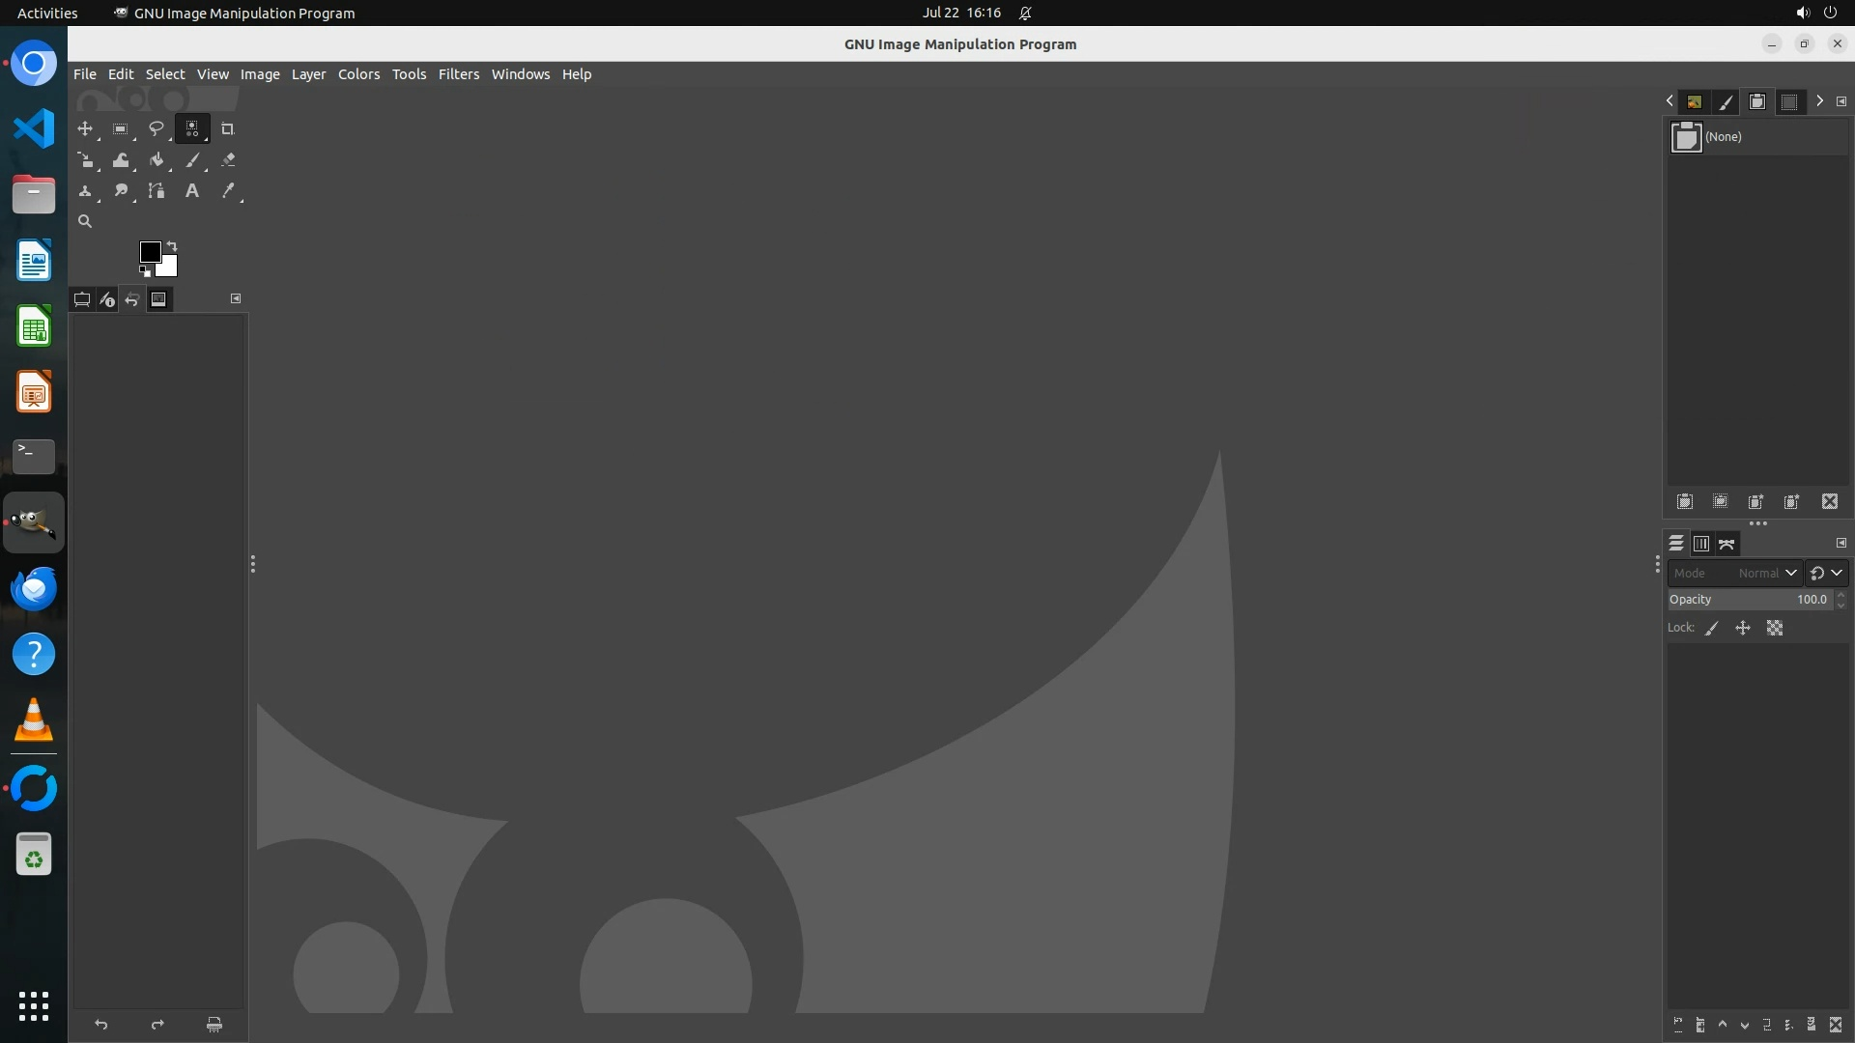
Task: Select the Zoom magnifier tool
Action: coord(85,222)
